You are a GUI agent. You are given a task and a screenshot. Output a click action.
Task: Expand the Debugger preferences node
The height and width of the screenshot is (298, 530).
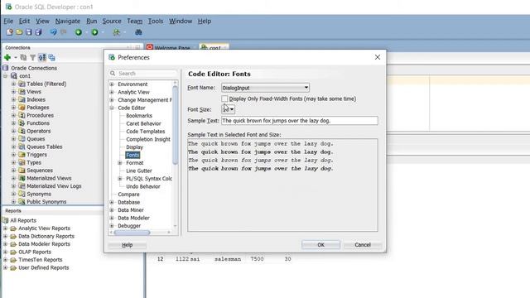click(x=112, y=226)
